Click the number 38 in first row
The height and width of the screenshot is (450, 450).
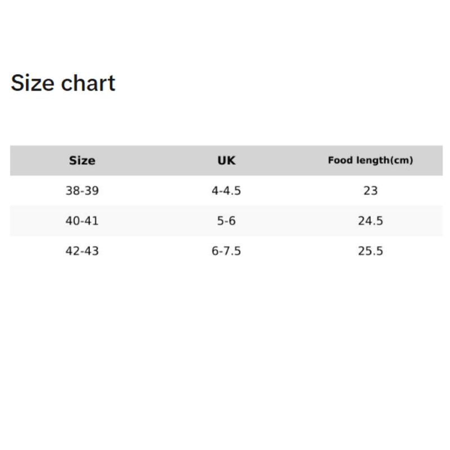point(73,191)
